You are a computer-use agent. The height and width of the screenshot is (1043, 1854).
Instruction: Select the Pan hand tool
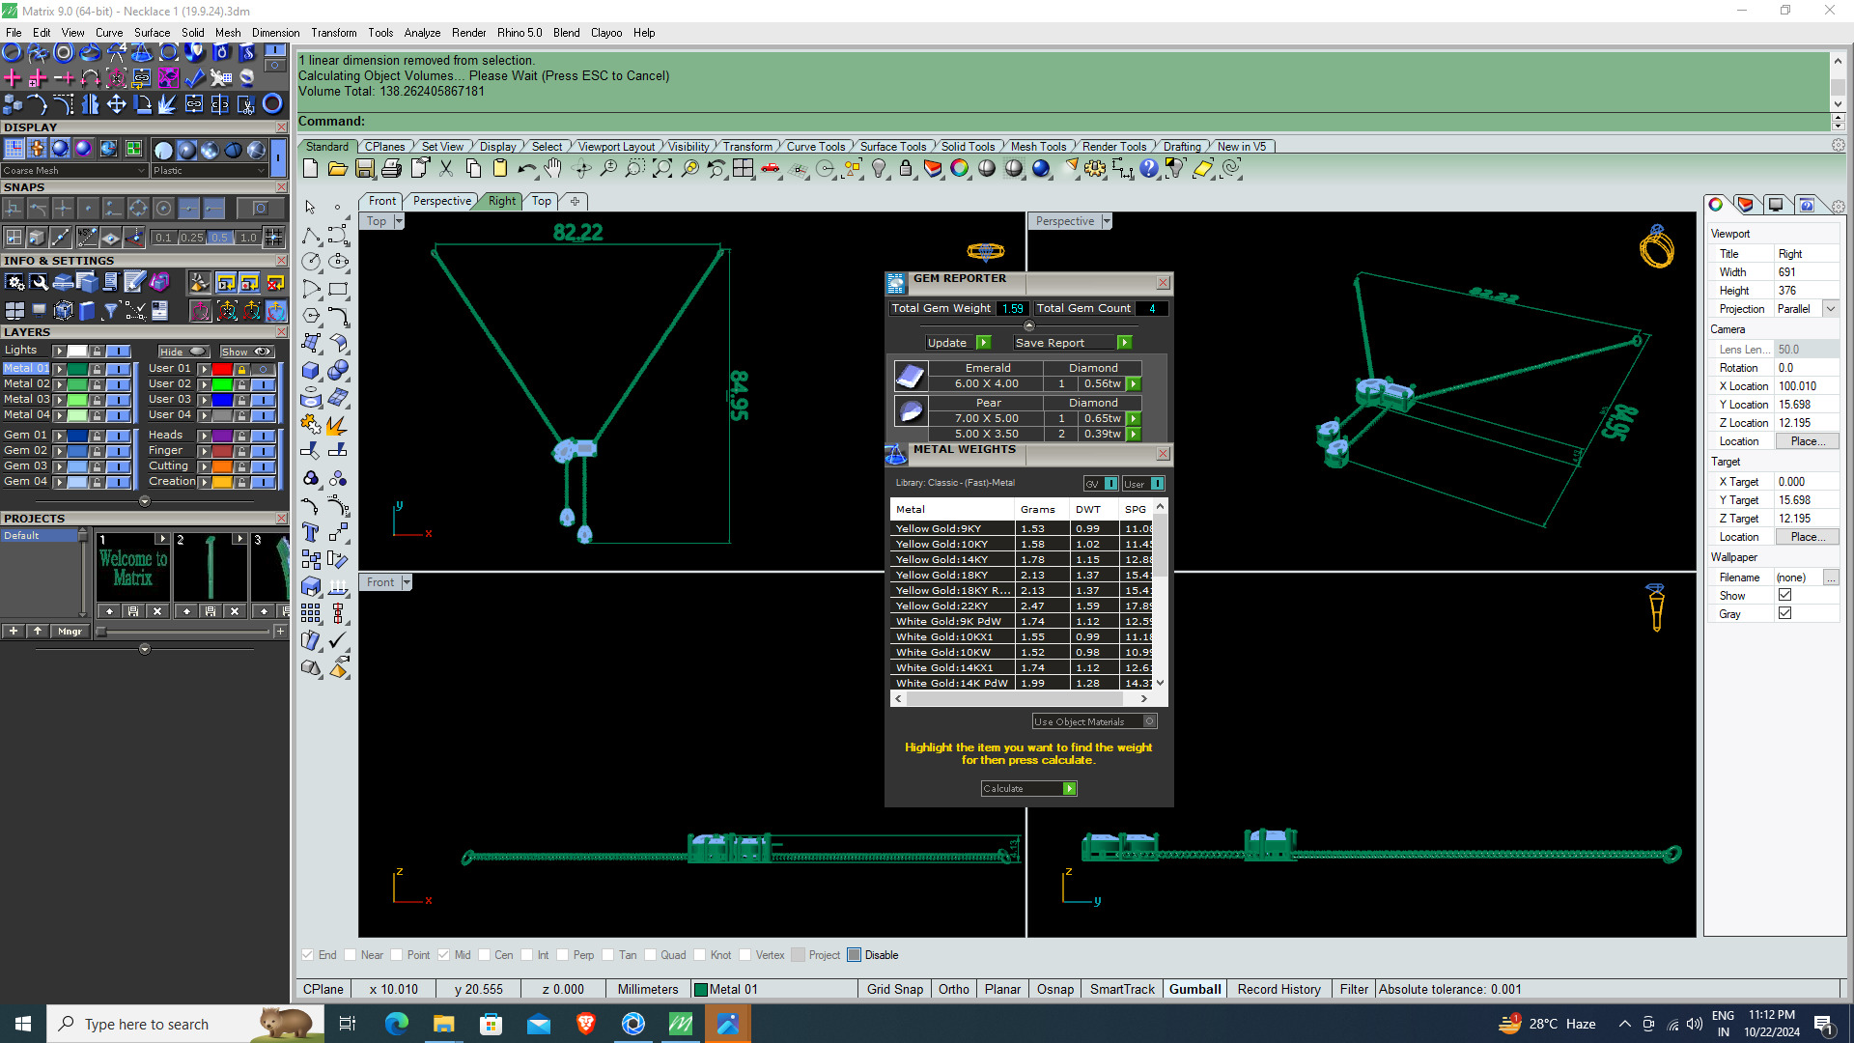(552, 168)
